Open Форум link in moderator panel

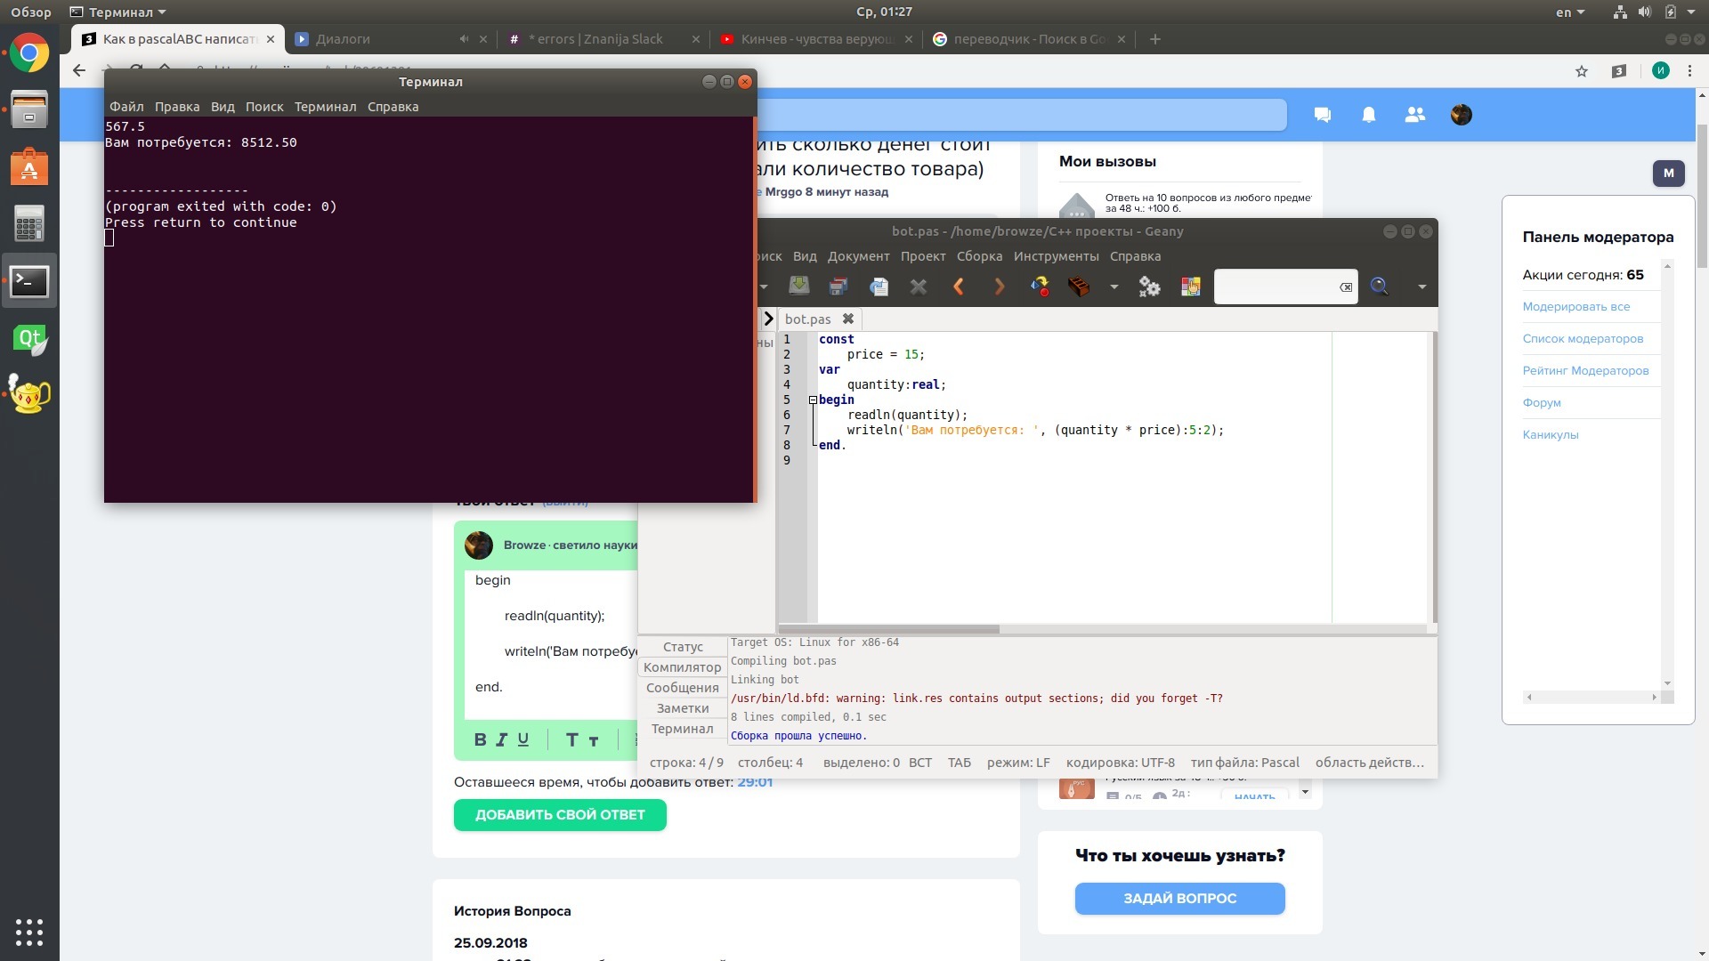point(1542,403)
